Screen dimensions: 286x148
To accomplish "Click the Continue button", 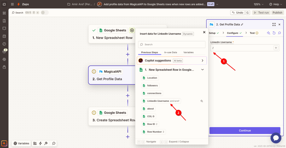I will point(245,130).
